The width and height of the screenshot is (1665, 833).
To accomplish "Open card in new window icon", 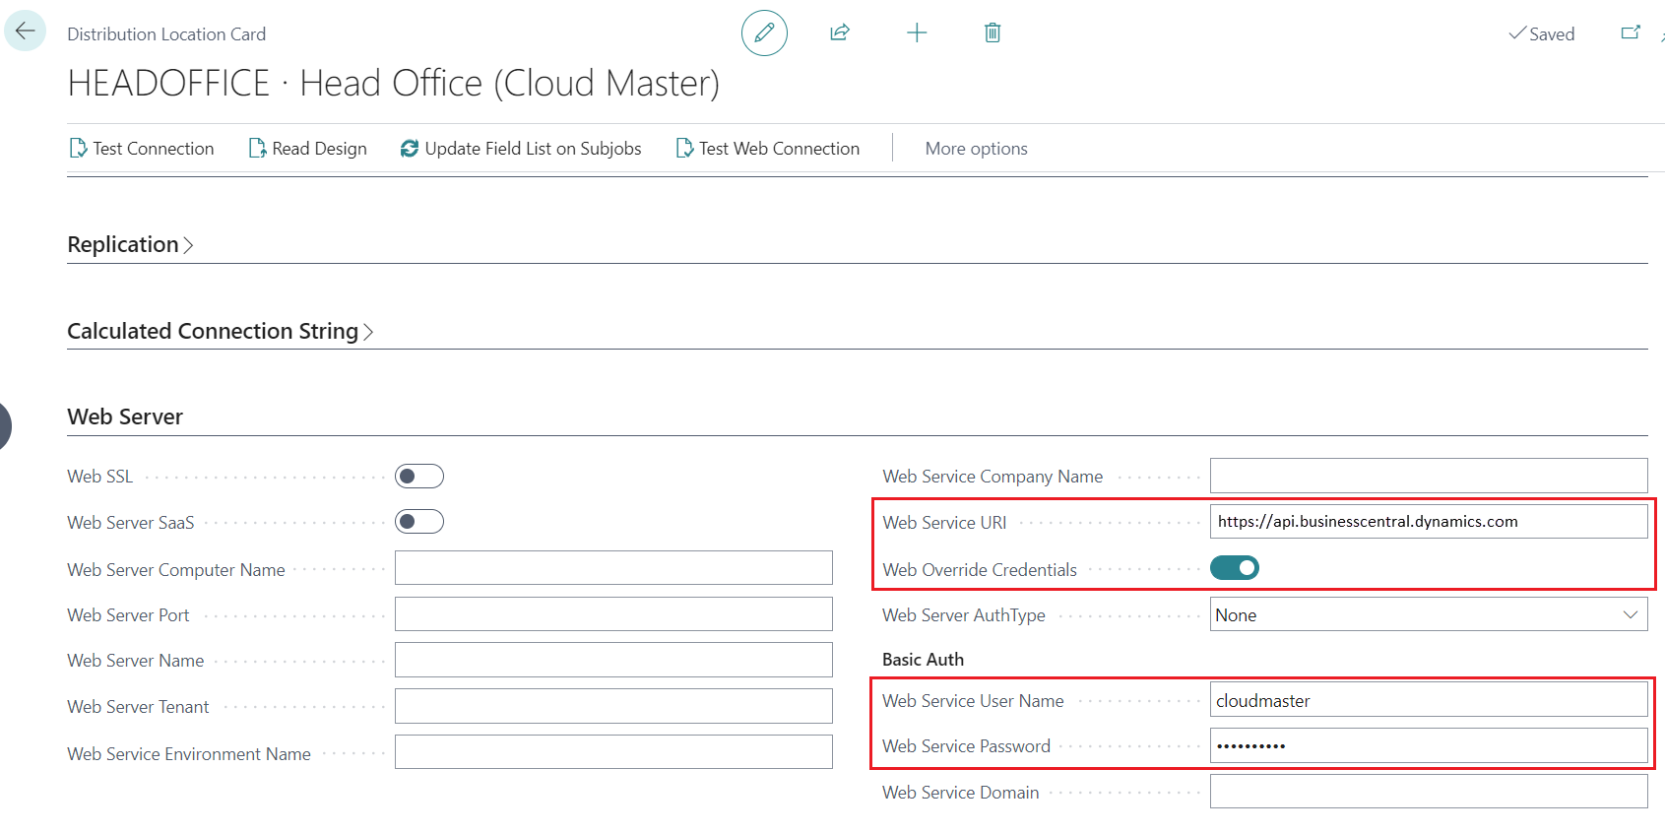I will pyautogui.click(x=1631, y=33).
